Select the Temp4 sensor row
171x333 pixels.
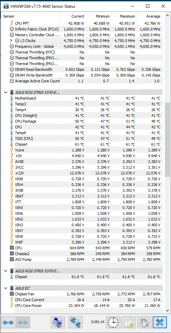[x=82, y=110]
